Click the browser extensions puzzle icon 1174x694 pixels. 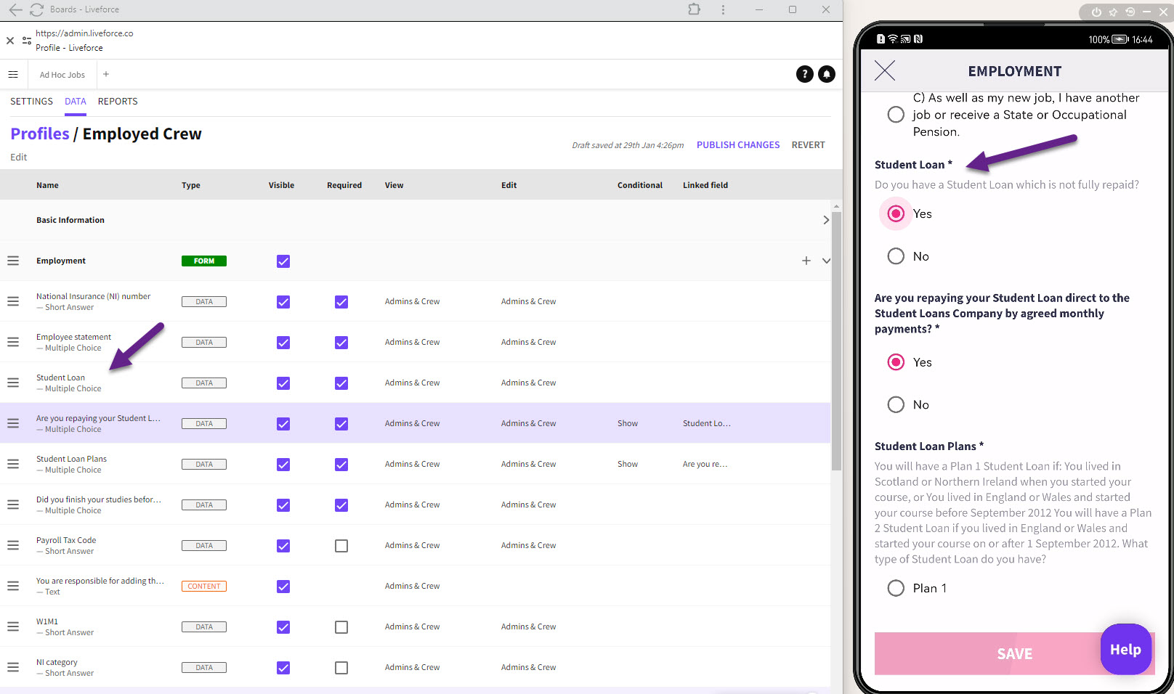694,9
